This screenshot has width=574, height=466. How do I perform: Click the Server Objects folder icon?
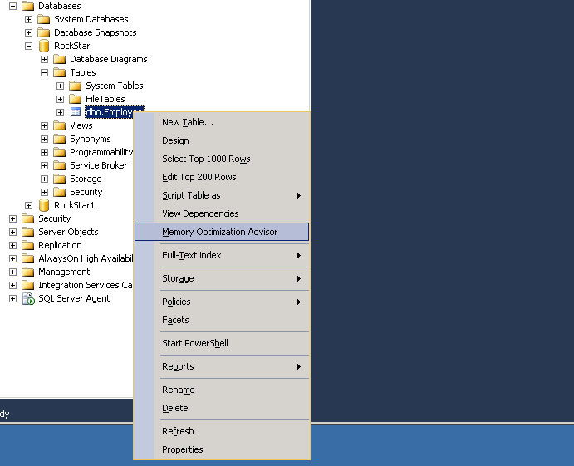[x=28, y=232]
